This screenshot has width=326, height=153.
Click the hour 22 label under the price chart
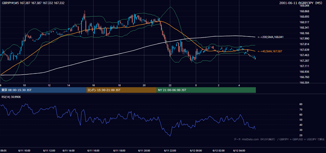[170, 85]
